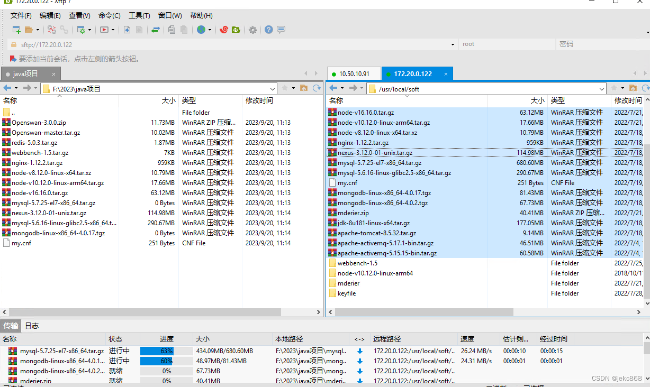Click the send-to-left-pane blue arrow icon
The height and width of the screenshot is (387, 650).
(127, 30)
